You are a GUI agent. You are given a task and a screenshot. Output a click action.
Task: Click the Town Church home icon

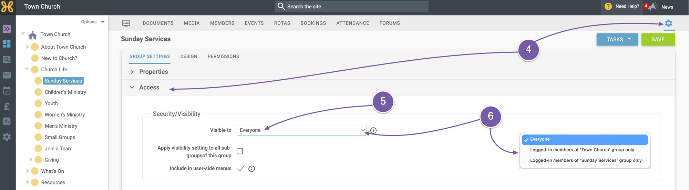tap(33, 35)
